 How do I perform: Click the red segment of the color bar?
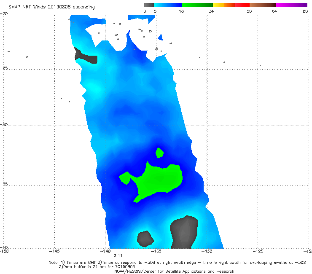tap(242, 5)
